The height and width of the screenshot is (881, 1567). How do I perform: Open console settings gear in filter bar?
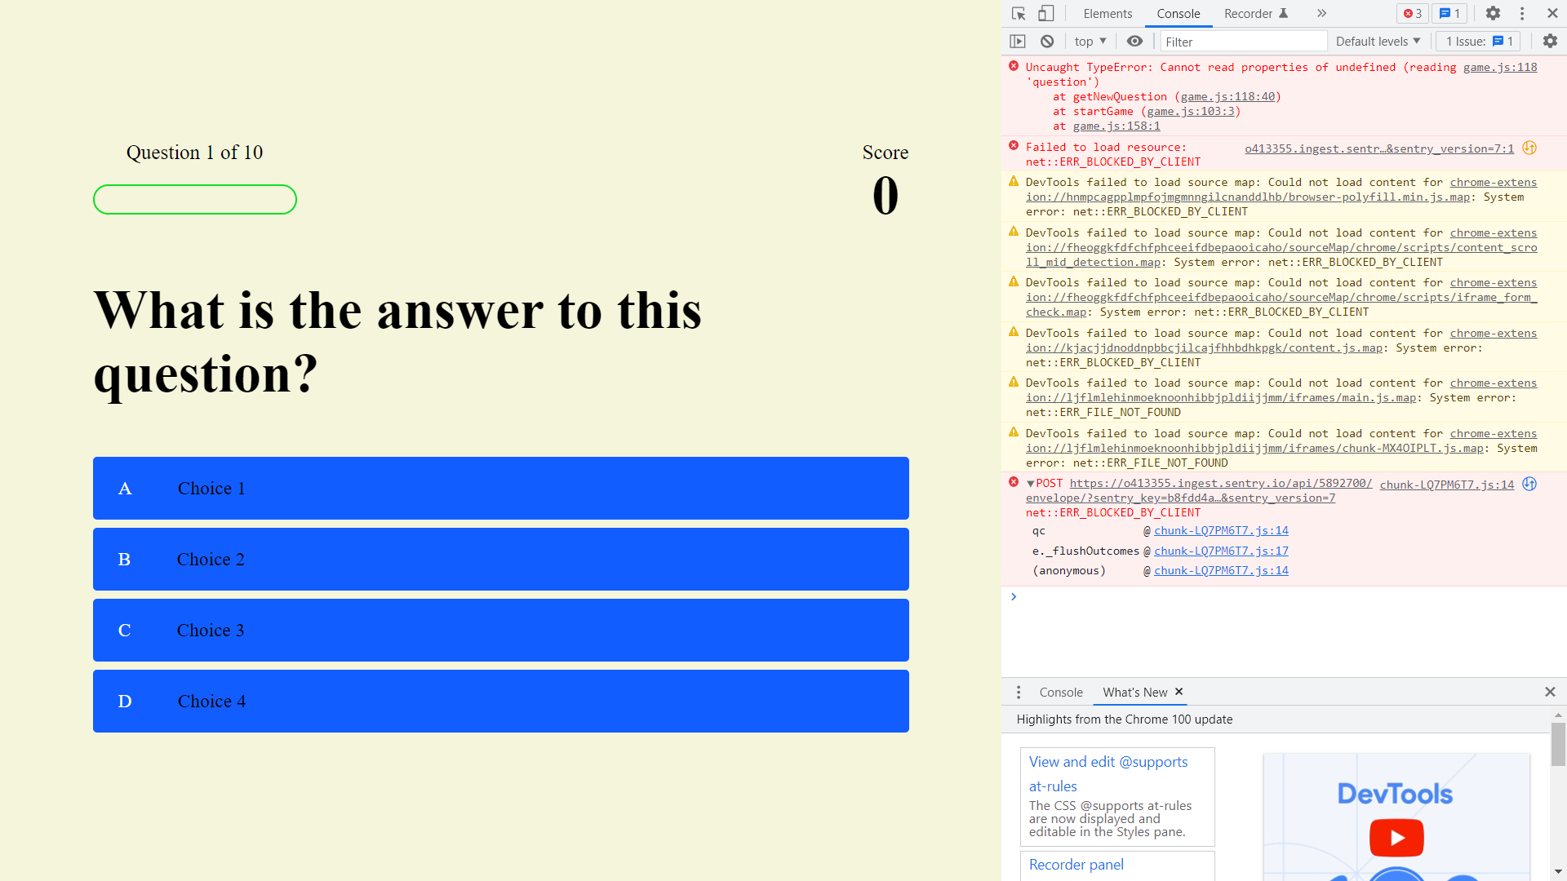tap(1550, 42)
